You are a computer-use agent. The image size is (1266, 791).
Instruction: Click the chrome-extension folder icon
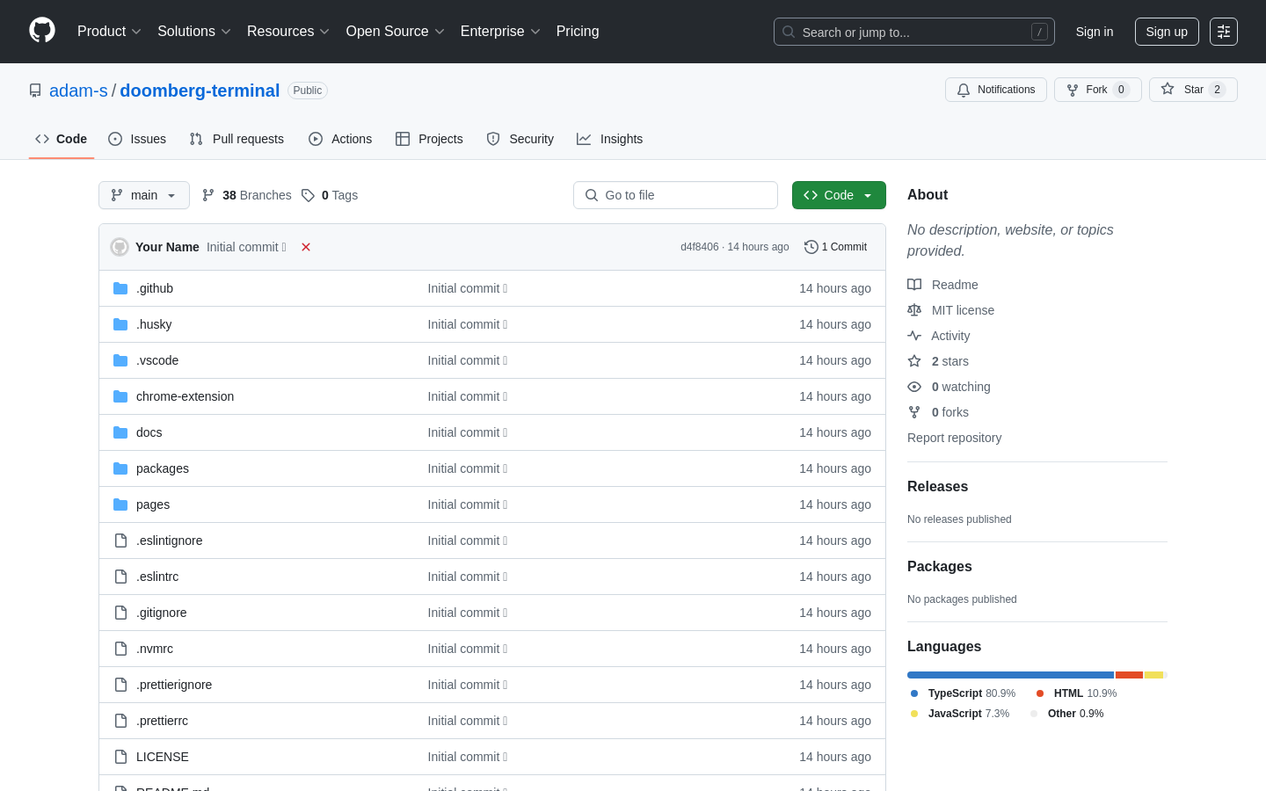pos(120,396)
